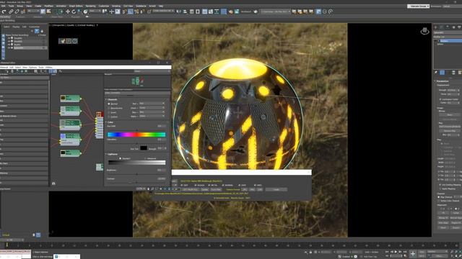Activate the Select Object tool
462x259 pixels.
(x=43, y=12)
